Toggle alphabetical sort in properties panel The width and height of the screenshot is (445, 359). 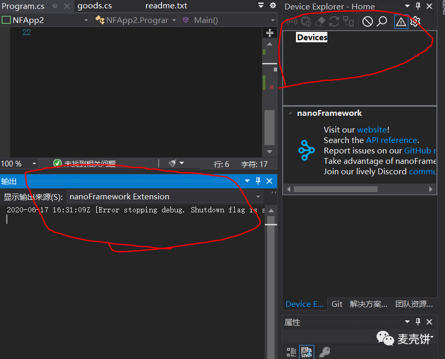(306, 352)
